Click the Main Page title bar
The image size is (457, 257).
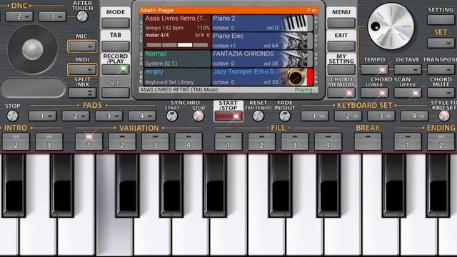(x=228, y=10)
